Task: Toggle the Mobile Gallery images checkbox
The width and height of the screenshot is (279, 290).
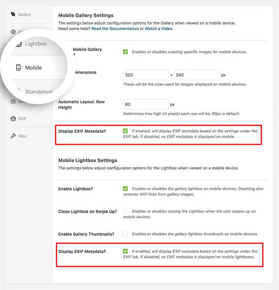Action: pos(125,52)
